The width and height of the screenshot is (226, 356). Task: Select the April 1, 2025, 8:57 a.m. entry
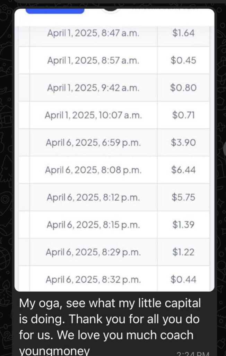[93, 60]
